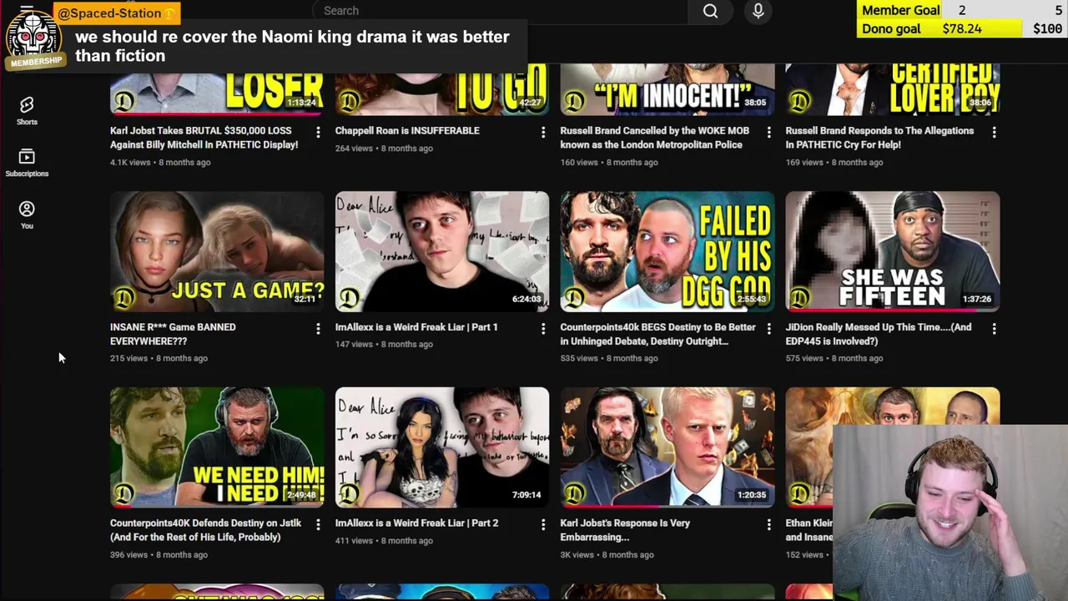Open JiDion Really Messed Up This Time title
This screenshot has width=1068, height=601.
click(x=879, y=334)
